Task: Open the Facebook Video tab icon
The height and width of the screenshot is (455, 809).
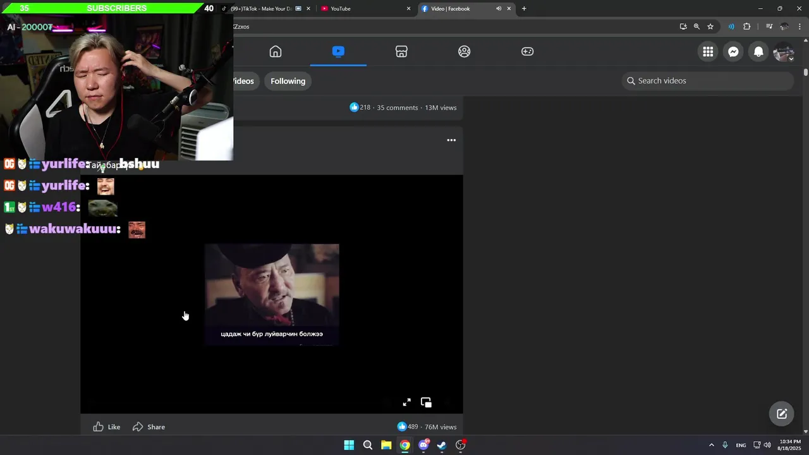Action: 338,52
